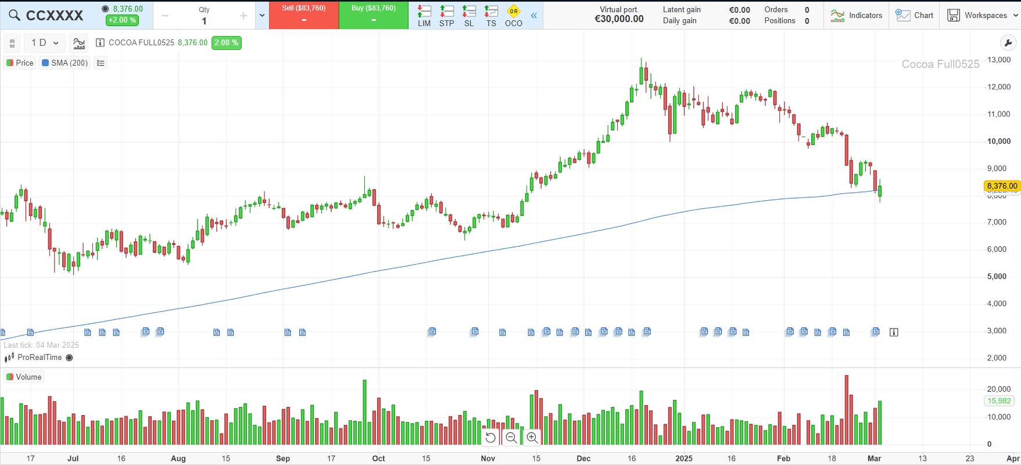Open the Indicators menu
Viewport: 1021px width, 465px height.
tap(857, 16)
